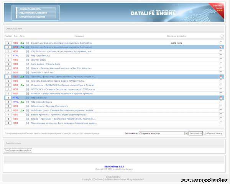Open the CitySmile.ru feed name link
The height and width of the screenshot is (184, 230).
62,51
